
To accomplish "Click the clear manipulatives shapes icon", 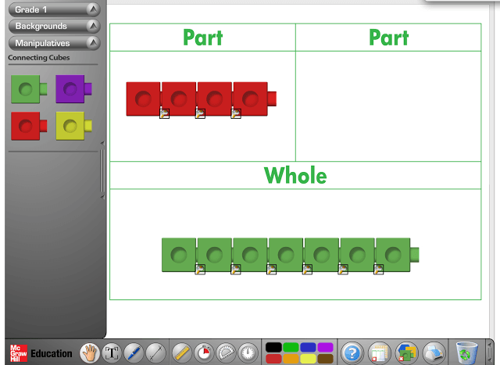I will point(406,352).
